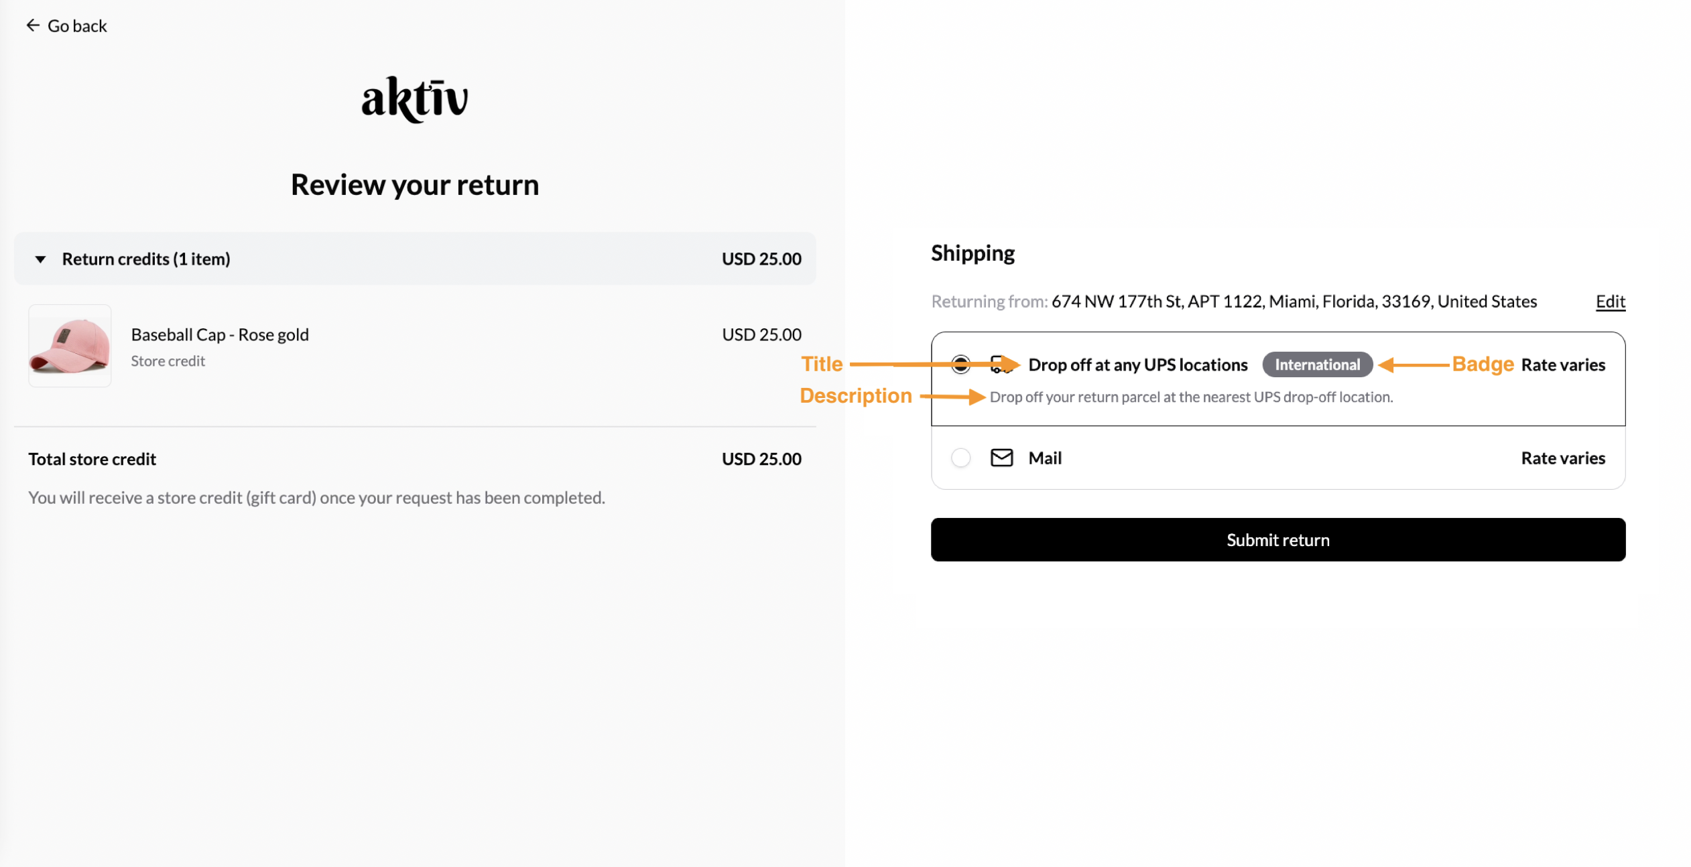The image size is (1691, 867).
Task: Open the Baseball Cap product thumbnail
Action: (70, 346)
